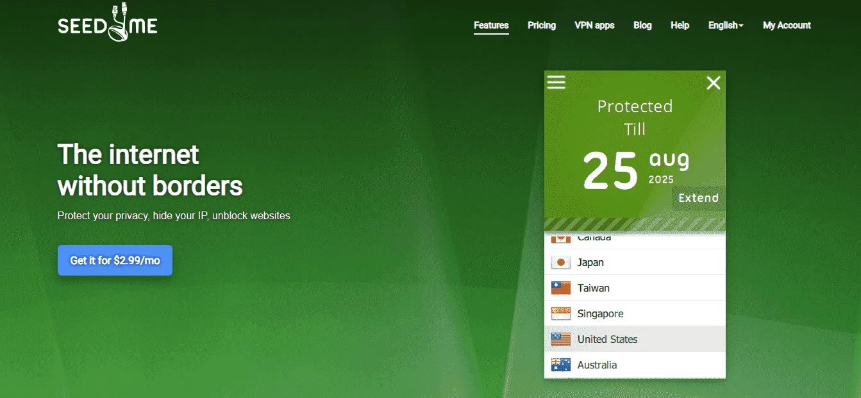The width and height of the screenshot is (861, 398).
Task: Open My Account
Action: pos(787,26)
